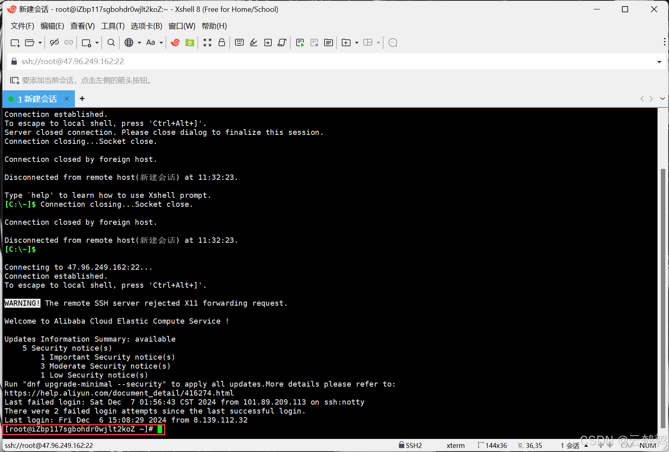Create a new session with New icon
This screenshot has height=452, width=669.
click(15, 43)
